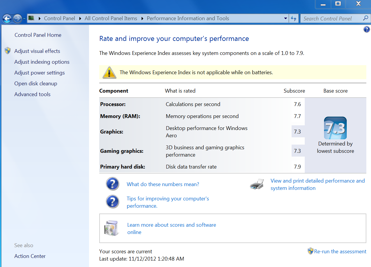Click the software box icon
The image size is (371, 267).
coord(112,228)
